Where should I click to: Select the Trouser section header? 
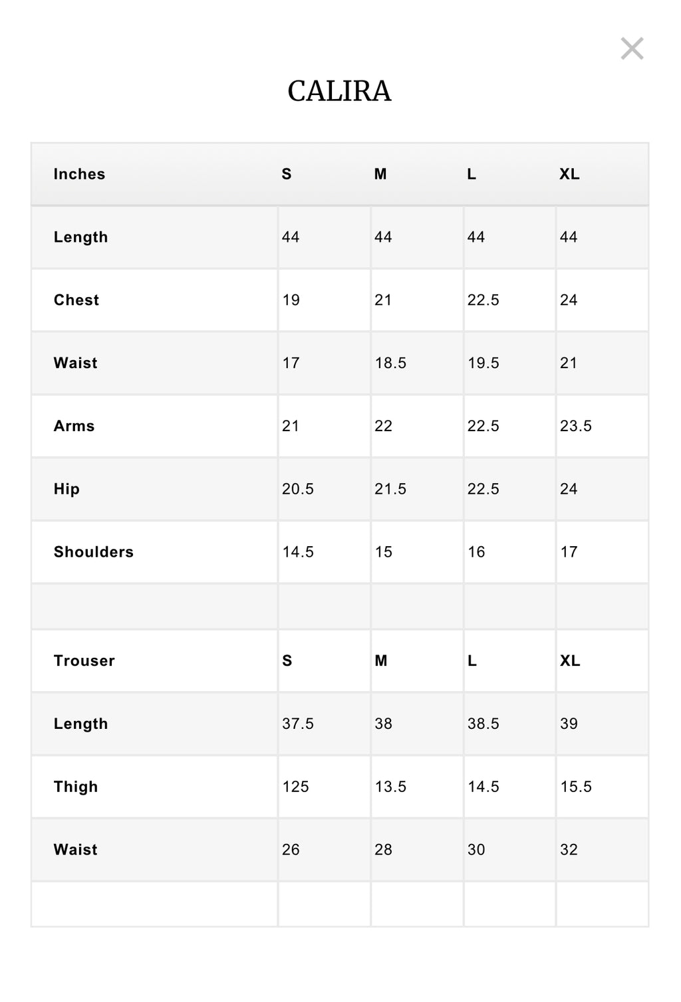pyautogui.click(x=84, y=661)
